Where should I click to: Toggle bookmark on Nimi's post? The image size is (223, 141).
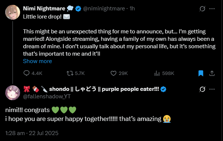point(201,73)
